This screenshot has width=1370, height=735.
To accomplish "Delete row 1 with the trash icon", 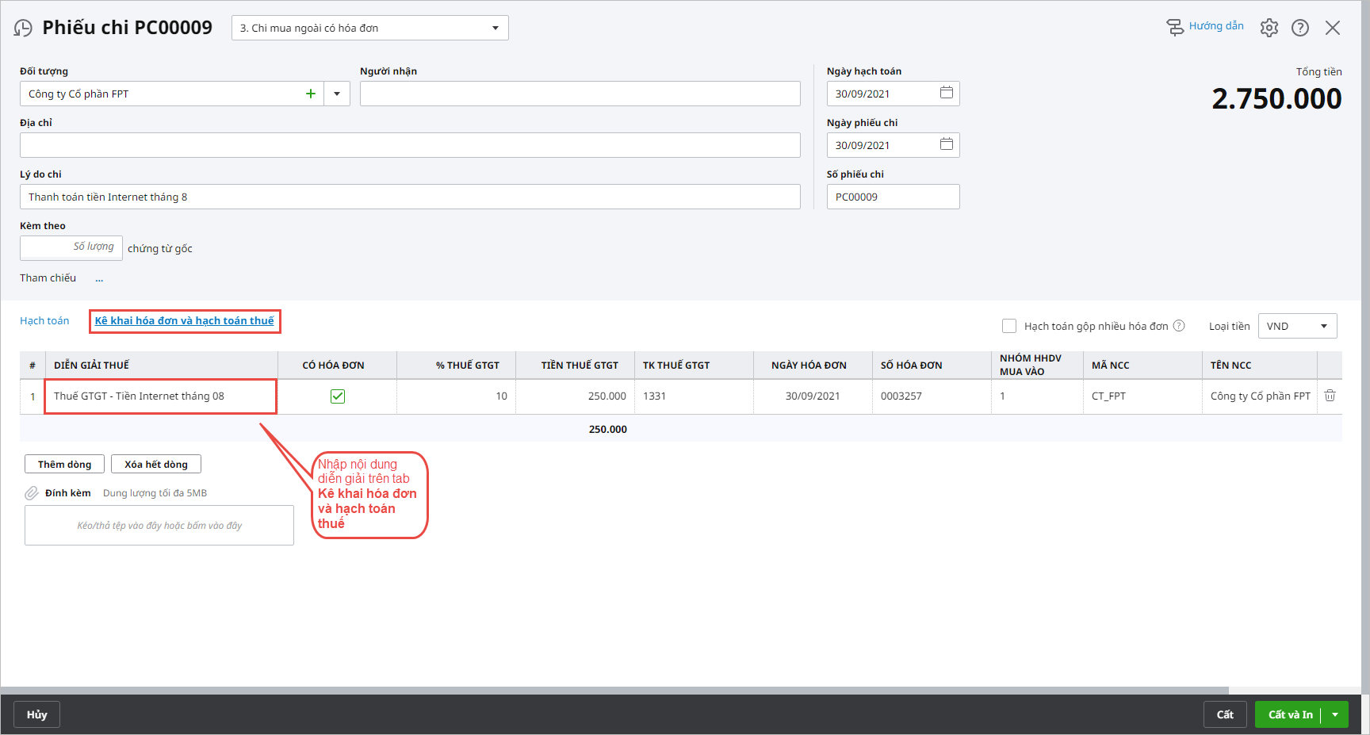I will click(x=1330, y=396).
